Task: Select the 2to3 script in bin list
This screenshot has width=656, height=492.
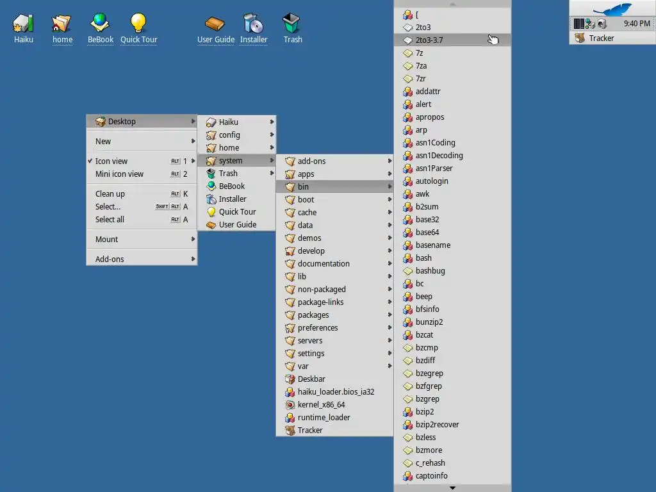Action: click(452, 27)
